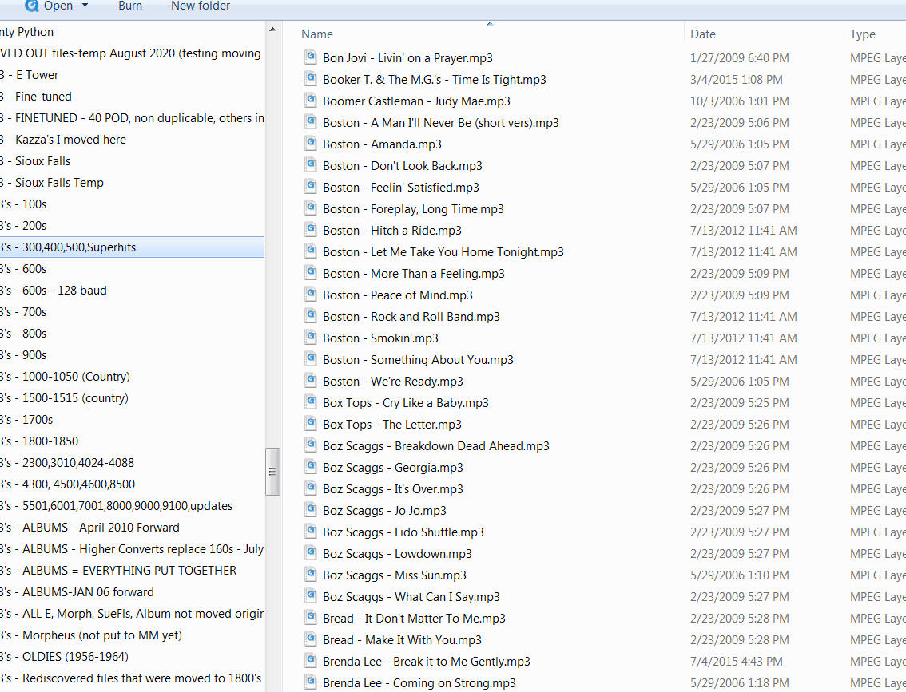
Task: Click the folder tree scroll up arrow
Action: [272, 30]
